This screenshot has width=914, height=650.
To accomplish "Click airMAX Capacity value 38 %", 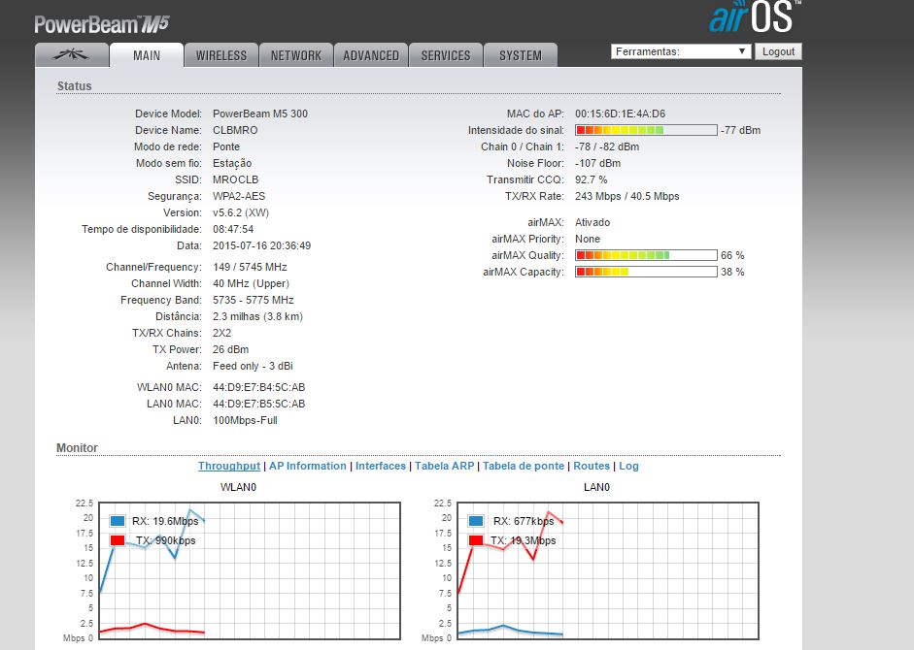I will coord(732,272).
